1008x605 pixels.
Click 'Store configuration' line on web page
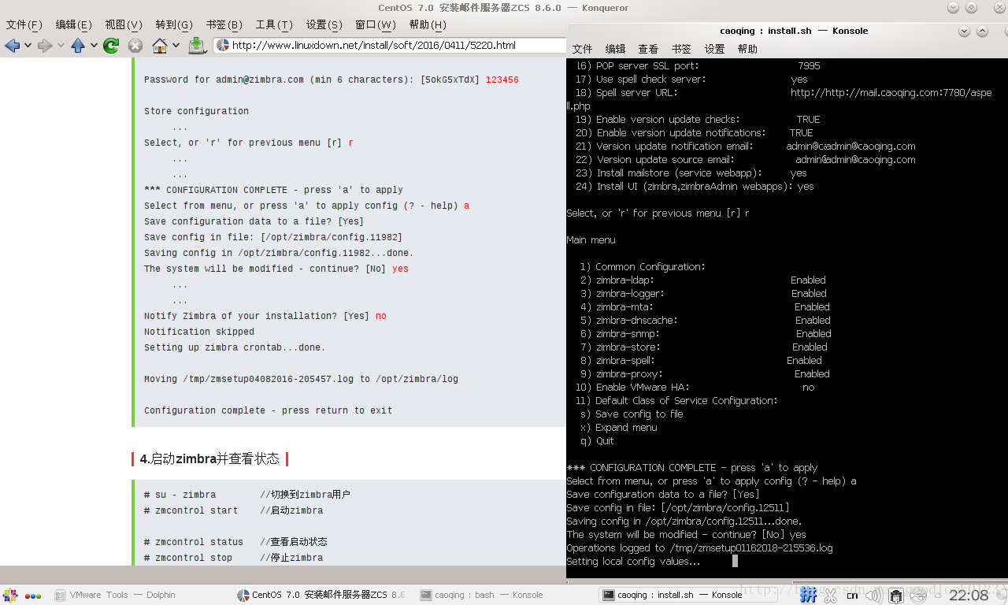[196, 111]
